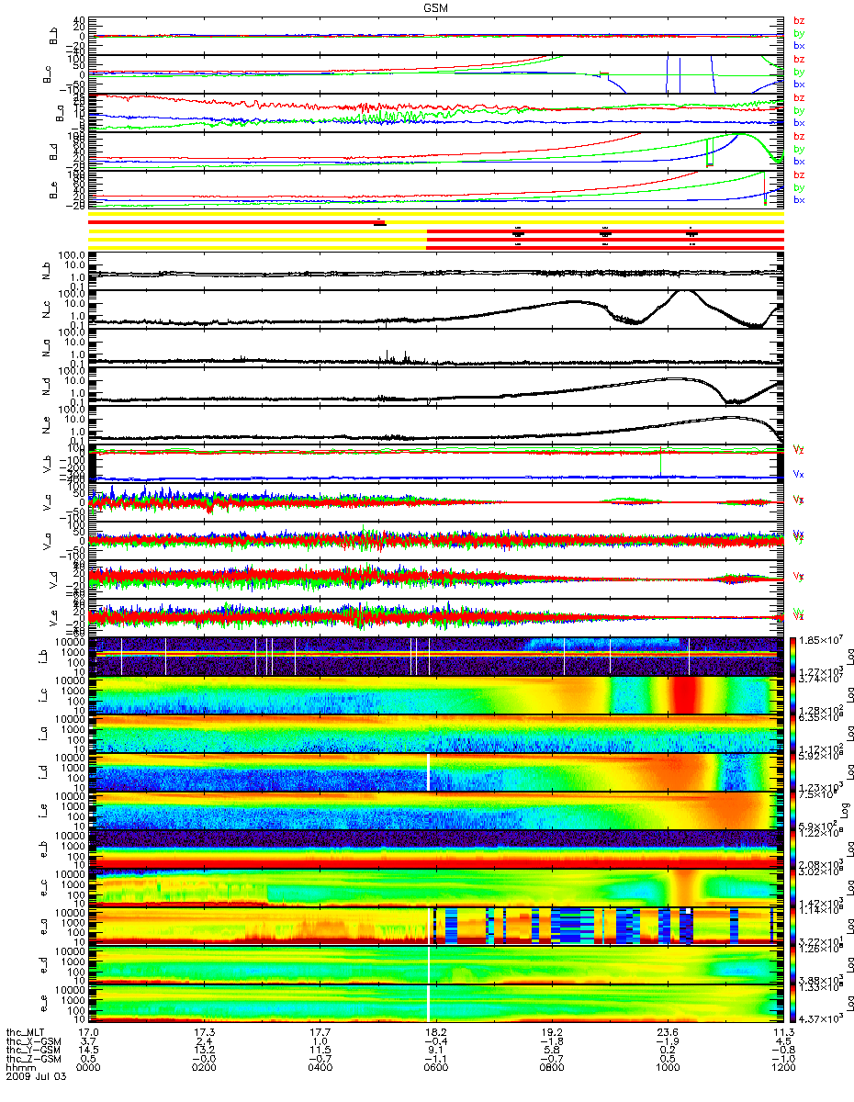Click the MLT value 17.7
This screenshot has width=854, height=1102.
point(322,1032)
